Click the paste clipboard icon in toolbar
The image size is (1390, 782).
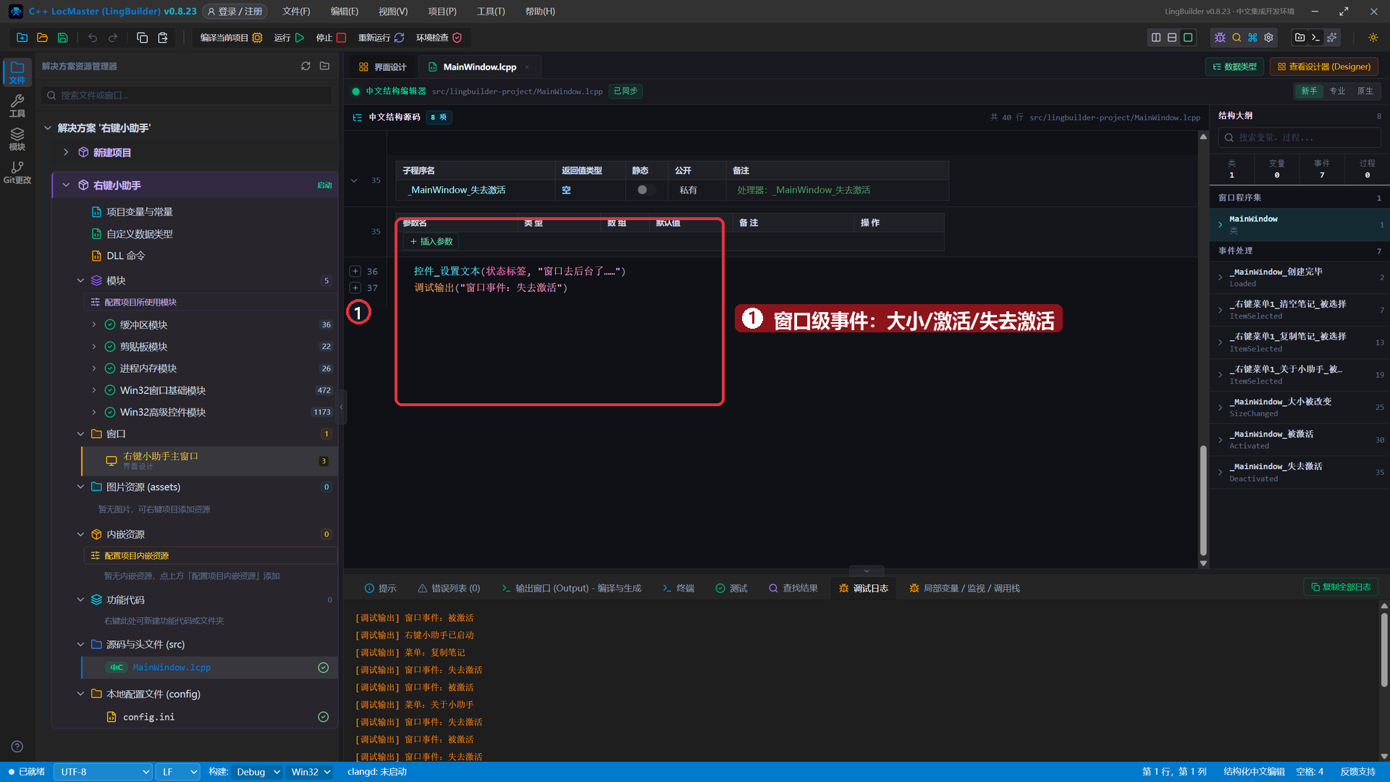(163, 38)
